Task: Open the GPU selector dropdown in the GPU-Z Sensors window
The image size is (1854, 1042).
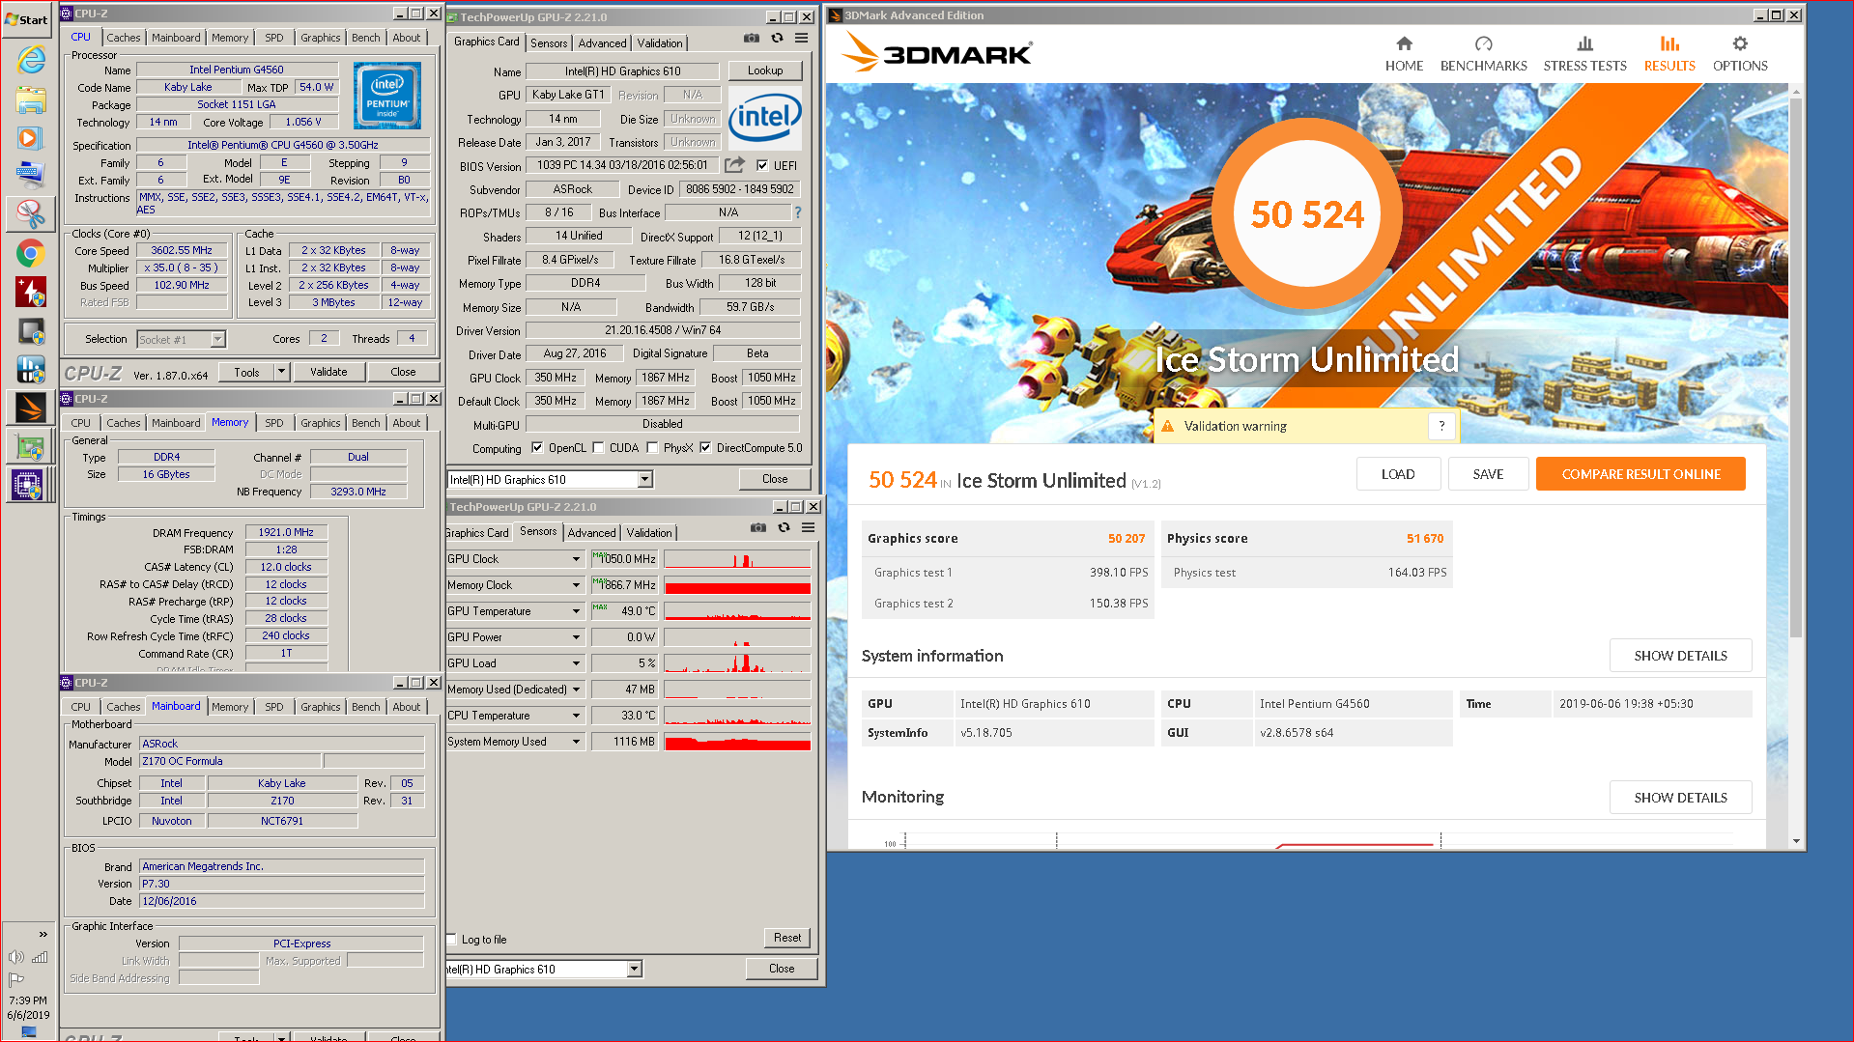Action: (635, 970)
